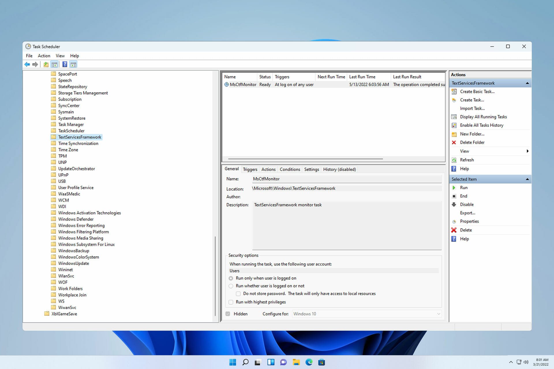
Task: Collapse the Selected Item section
Action: point(527,179)
